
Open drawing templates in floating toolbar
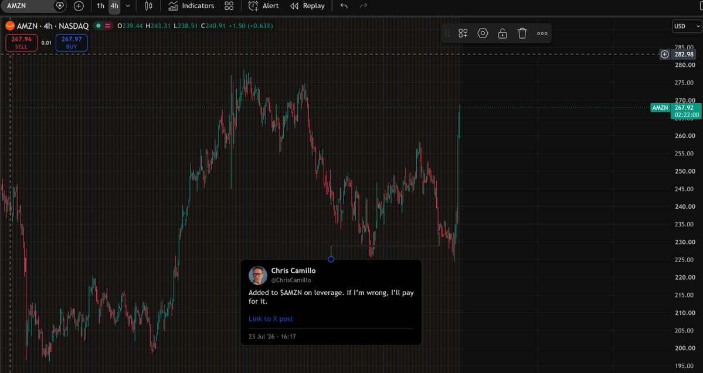[463, 33]
